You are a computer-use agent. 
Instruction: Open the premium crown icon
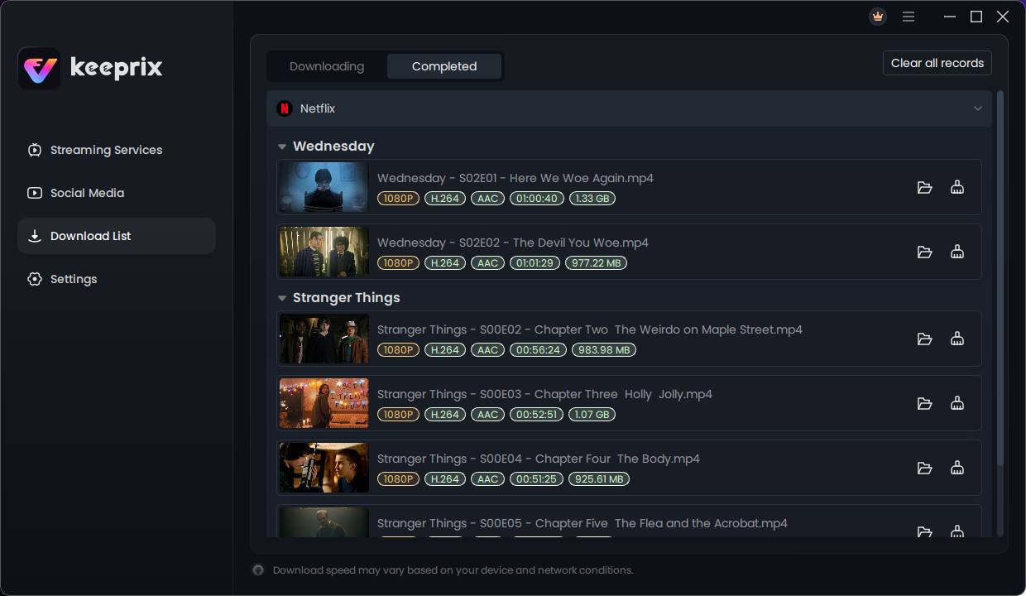coord(878,17)
